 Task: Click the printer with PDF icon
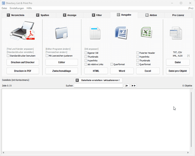(x=22, y=31)
